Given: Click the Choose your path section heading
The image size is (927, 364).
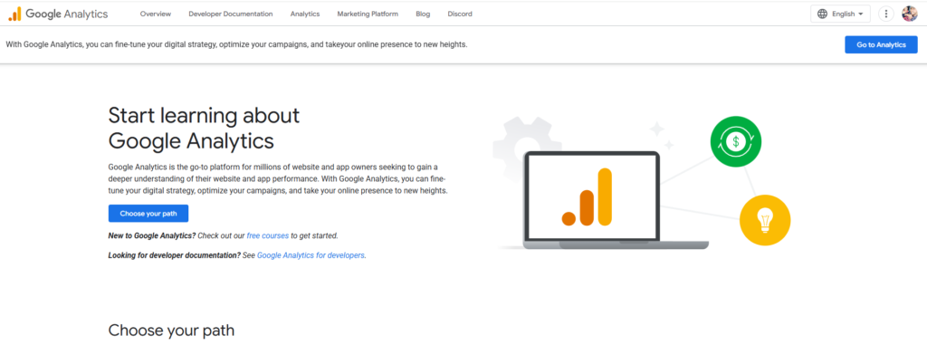Looking at the screenshot, I should 171,330.
